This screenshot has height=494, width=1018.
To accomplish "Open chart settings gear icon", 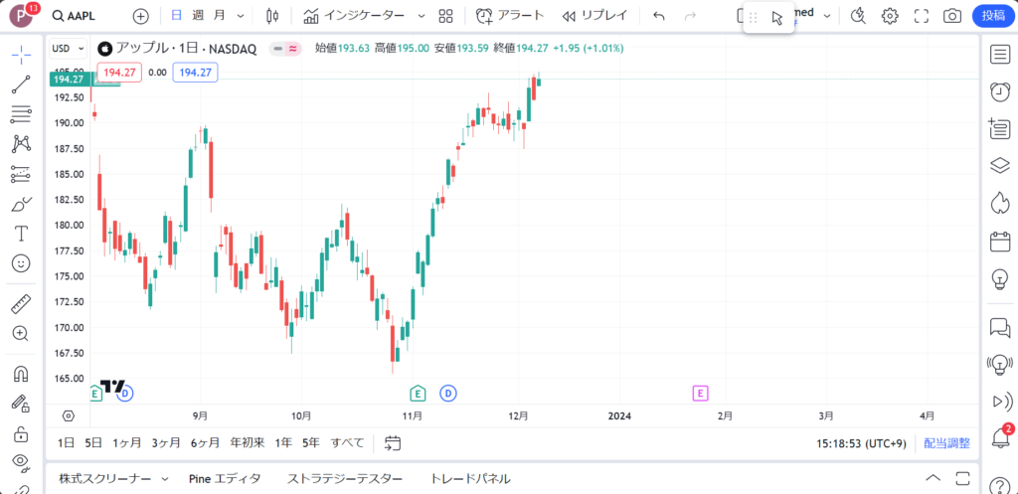I will [890, 16].
